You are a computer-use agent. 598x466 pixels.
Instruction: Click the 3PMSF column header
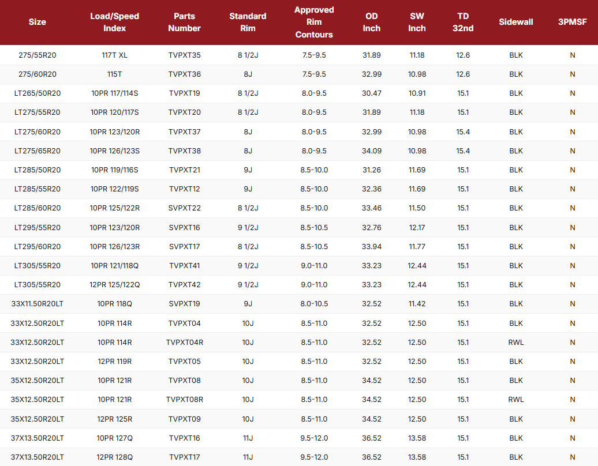[572, 22]
